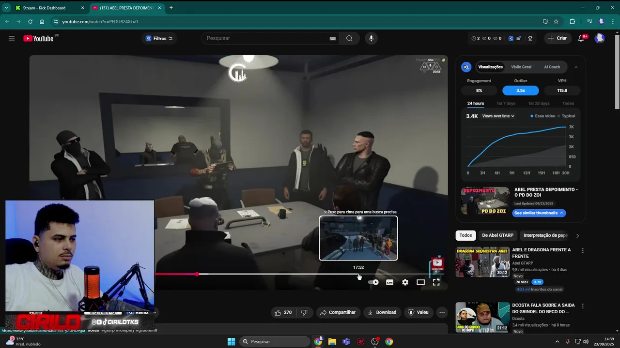Viewport: 620px width, 348px height.
Task: Open the vidIQ checklist icon in header
Action: 519,38
